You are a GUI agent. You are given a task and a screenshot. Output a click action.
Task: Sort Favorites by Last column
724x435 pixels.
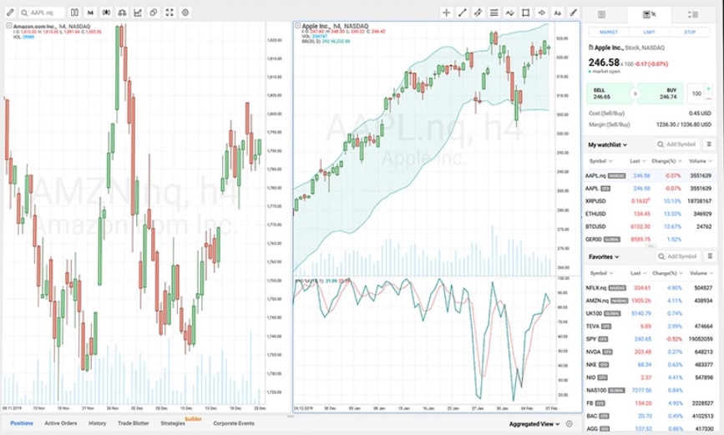(639, 273)
